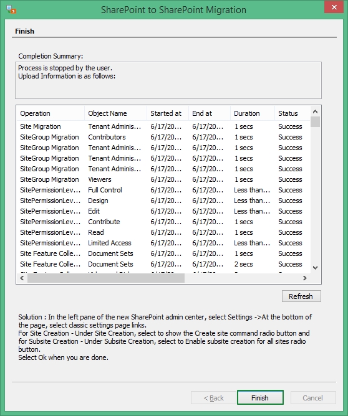
Task: Click SitePermissionLev operation in Read row
Action: click(x=51, y=233)
